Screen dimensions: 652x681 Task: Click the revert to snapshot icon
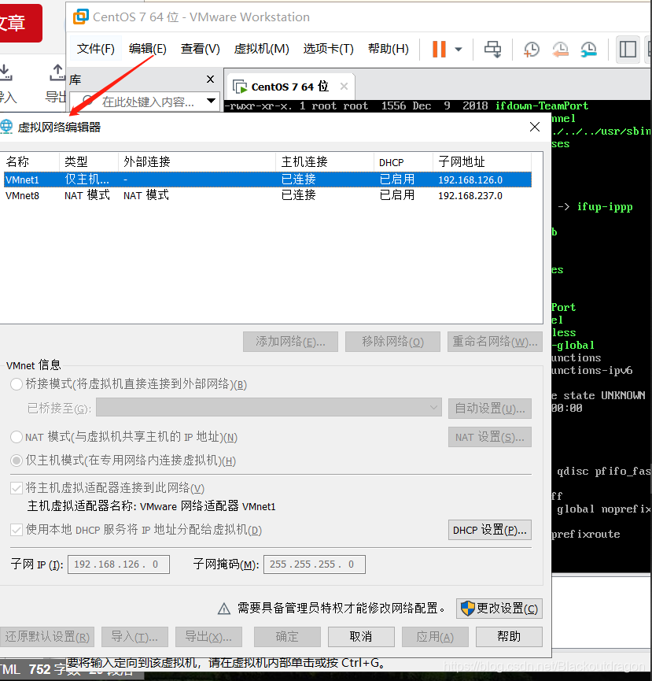560,49
